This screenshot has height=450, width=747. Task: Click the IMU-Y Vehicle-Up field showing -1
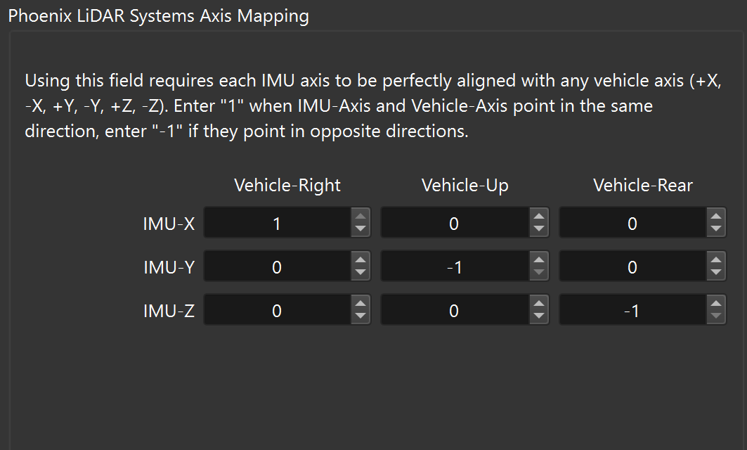coord(455,266)
